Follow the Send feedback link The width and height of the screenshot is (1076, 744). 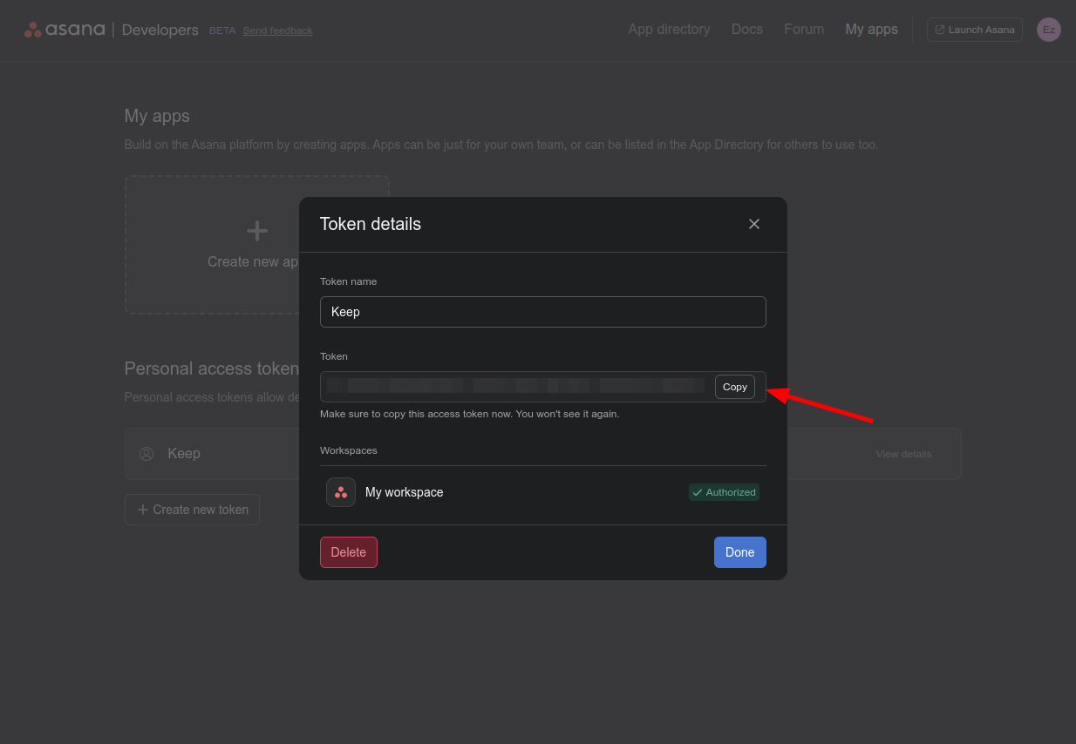(277, 30)
